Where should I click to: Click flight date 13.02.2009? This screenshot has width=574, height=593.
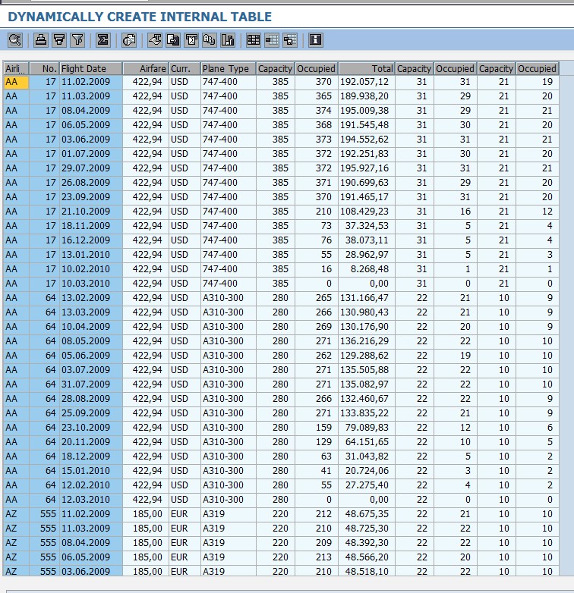tap(91, 298)
